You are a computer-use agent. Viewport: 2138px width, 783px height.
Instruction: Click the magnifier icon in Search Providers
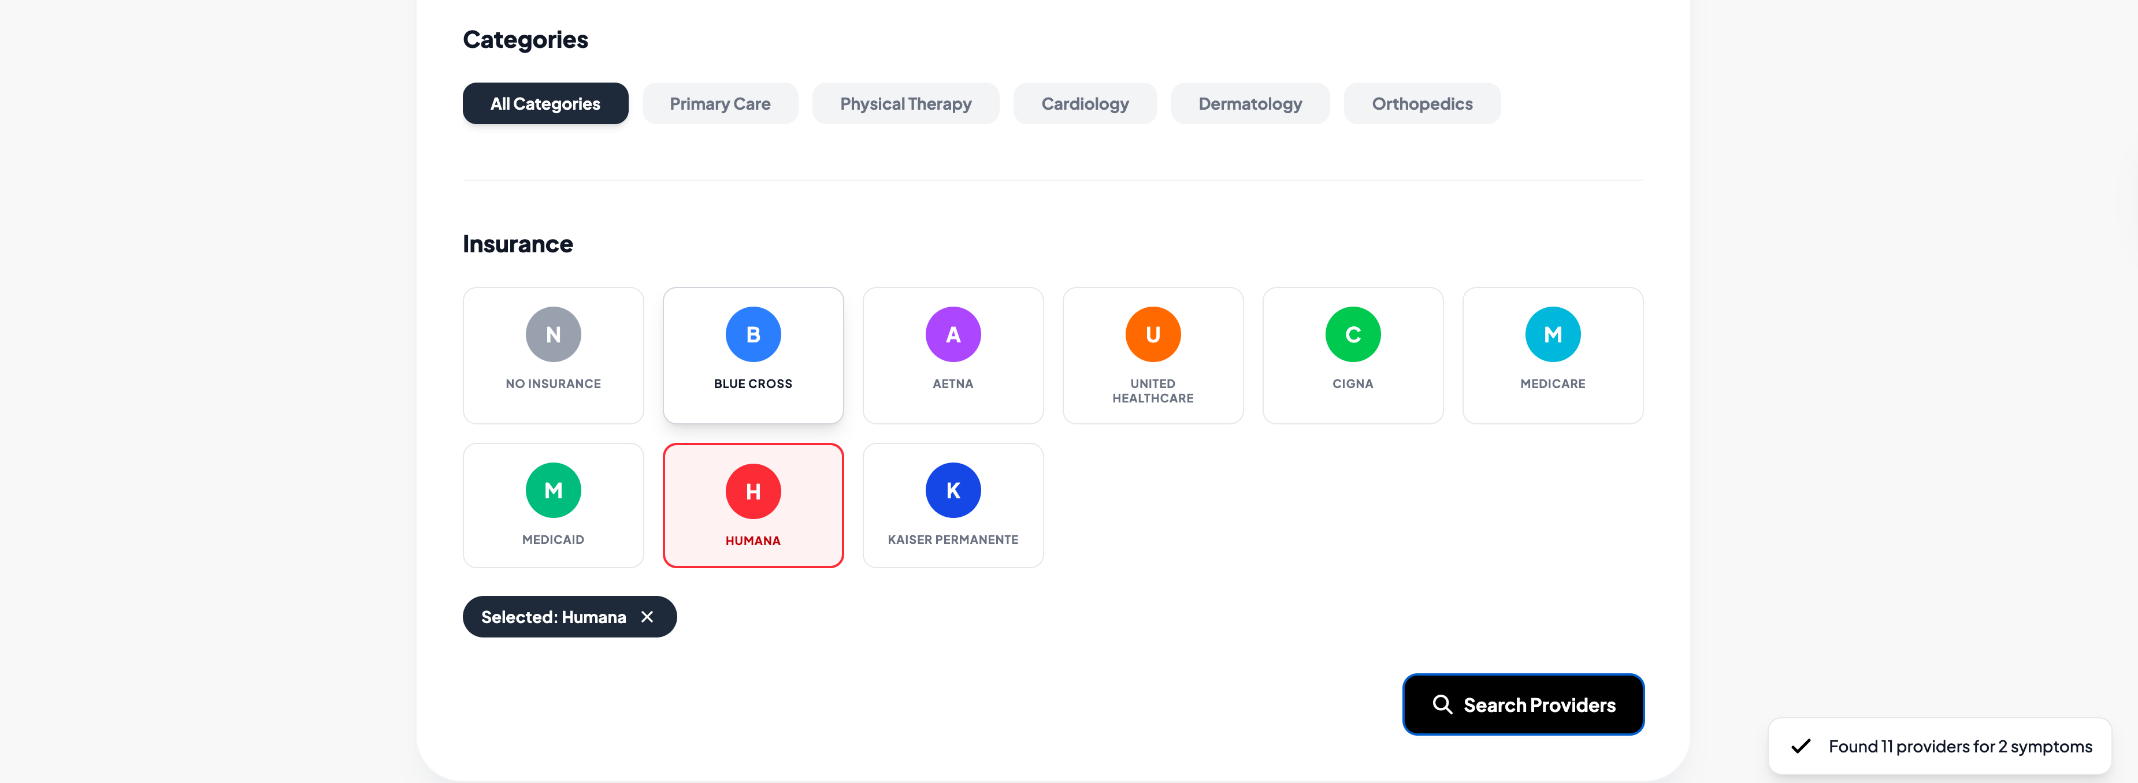tap(1442, 704)
